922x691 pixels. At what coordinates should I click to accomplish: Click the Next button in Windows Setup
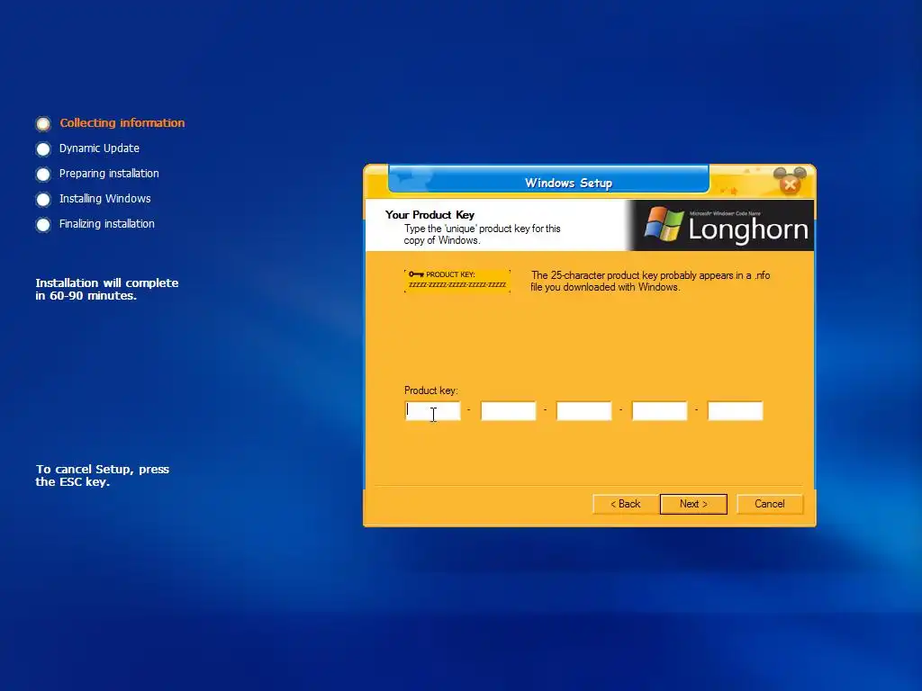pyautogui.click(x=693, y=504)
